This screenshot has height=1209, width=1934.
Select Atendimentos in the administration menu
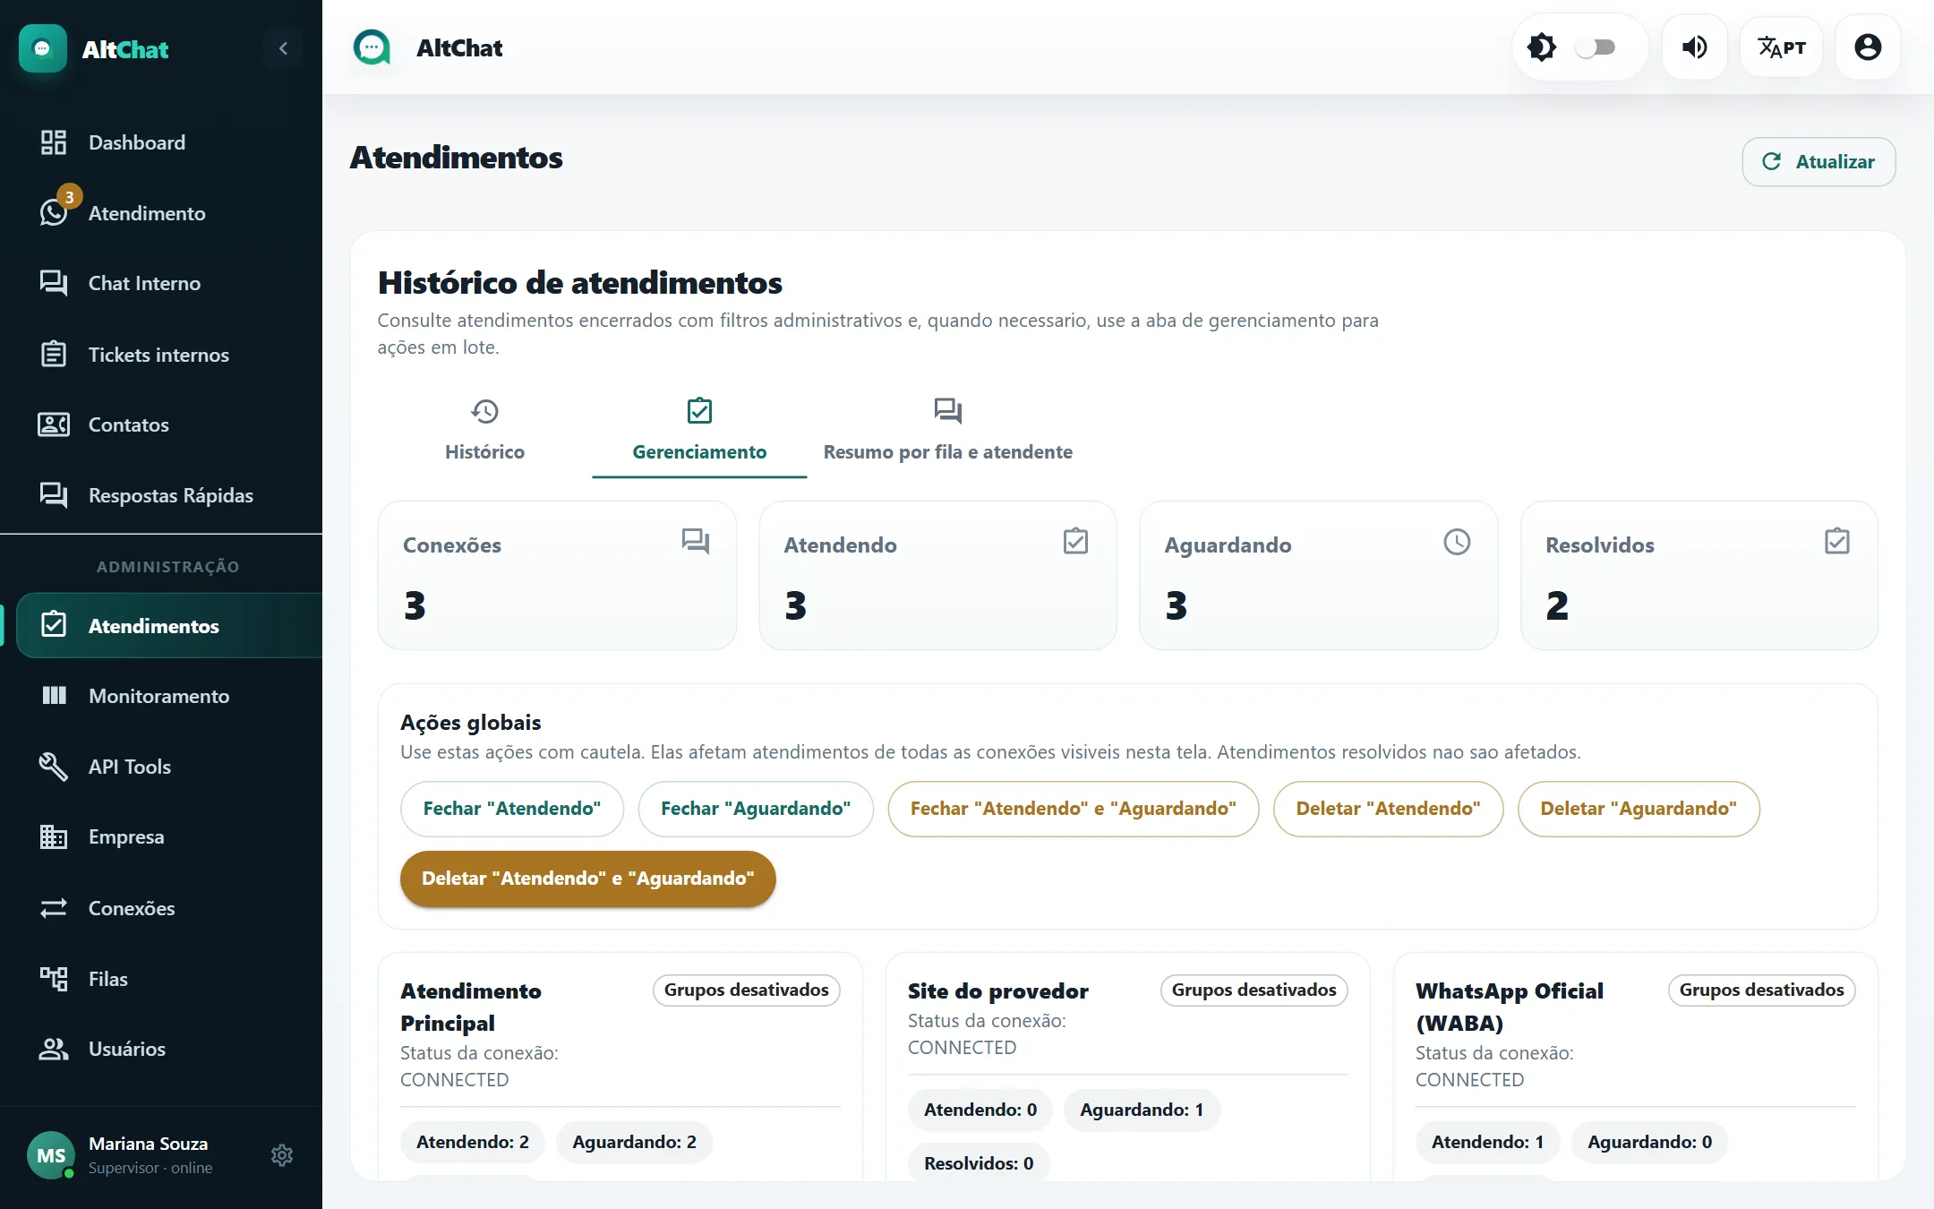click(169, 626)
